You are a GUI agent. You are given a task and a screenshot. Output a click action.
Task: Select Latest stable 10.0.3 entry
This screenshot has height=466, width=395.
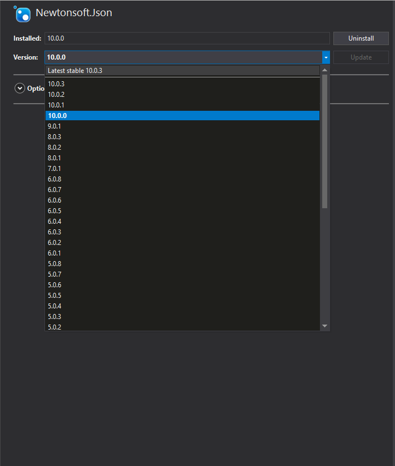pos(182,71)
